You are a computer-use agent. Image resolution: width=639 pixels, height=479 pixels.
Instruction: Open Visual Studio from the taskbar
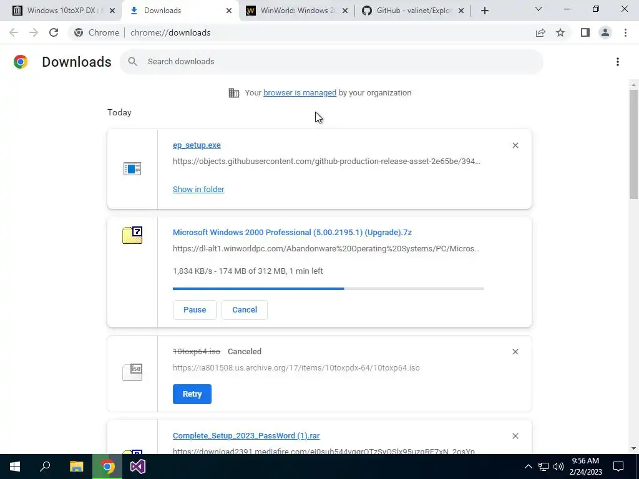pyautogui.click(x=138, y=467)
